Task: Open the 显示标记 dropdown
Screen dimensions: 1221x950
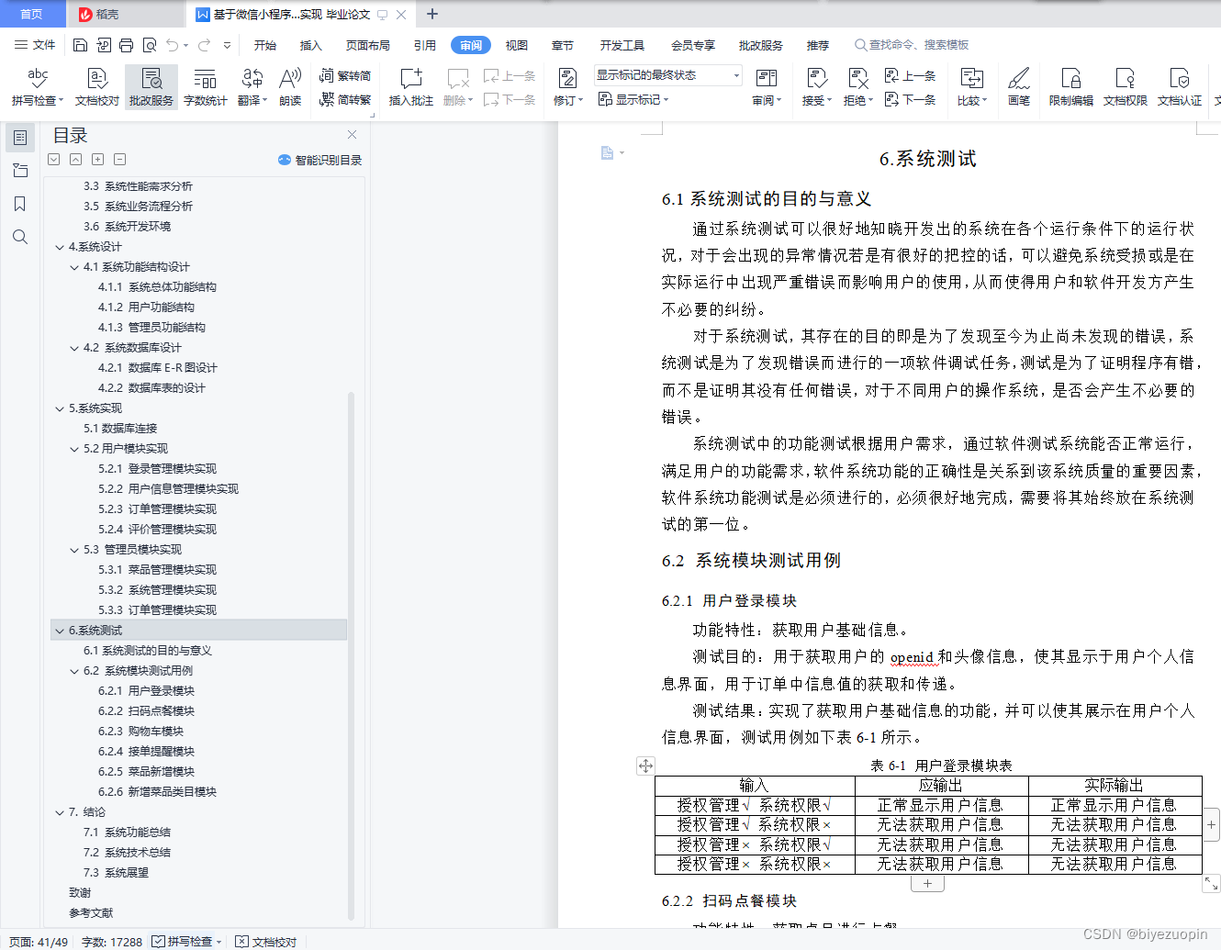Action: [x=633, y=99]
